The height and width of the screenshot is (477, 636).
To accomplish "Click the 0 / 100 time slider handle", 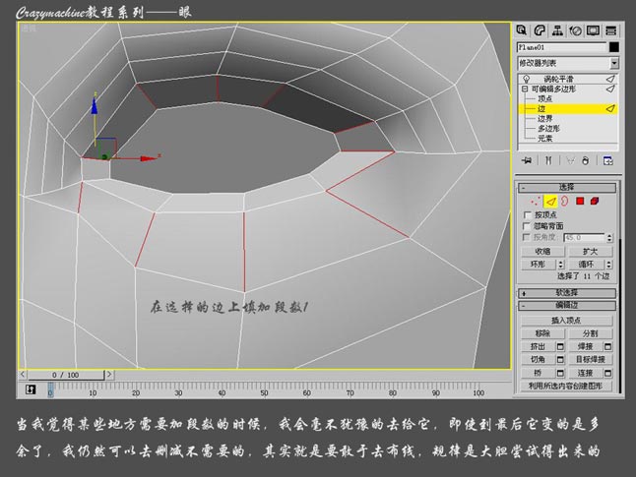I will pos(66,375).
